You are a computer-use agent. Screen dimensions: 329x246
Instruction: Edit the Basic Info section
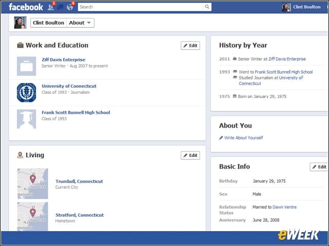tap(319, 167)
